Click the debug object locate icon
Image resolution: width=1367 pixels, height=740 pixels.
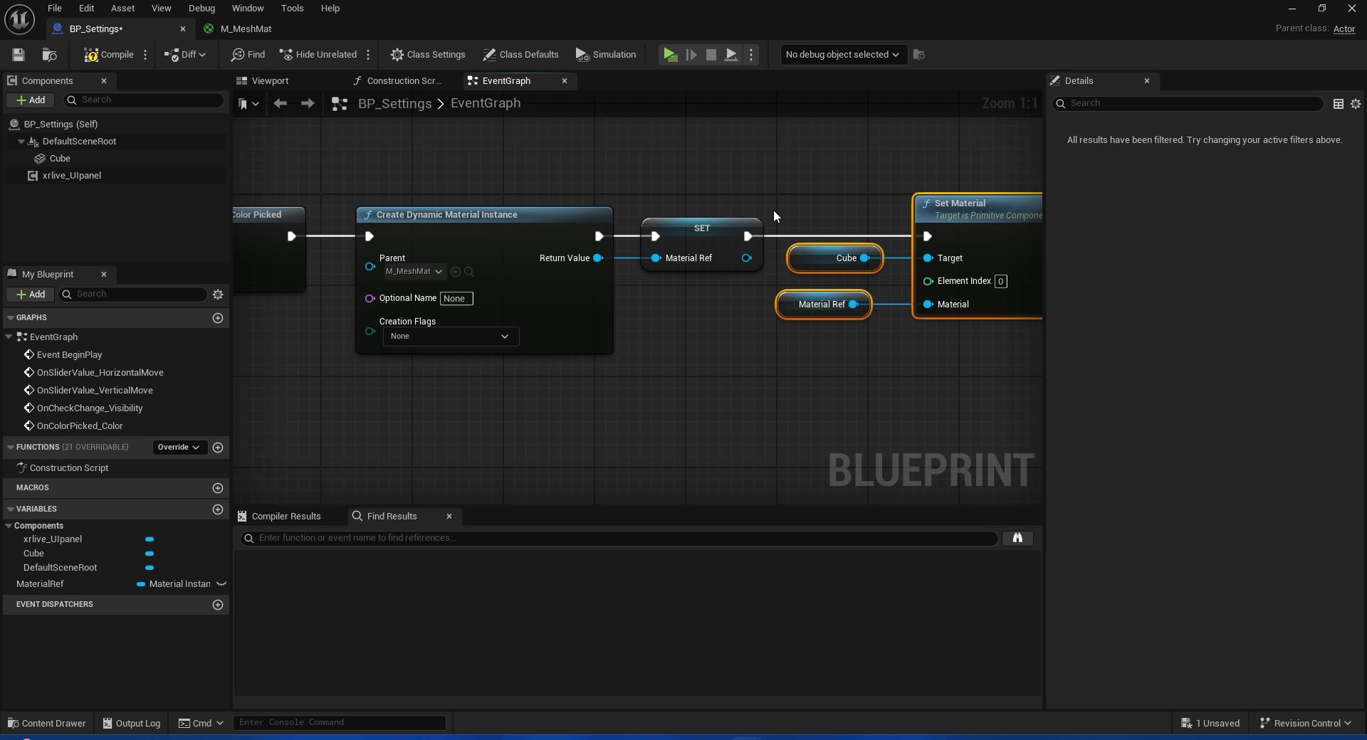point(919,55)
